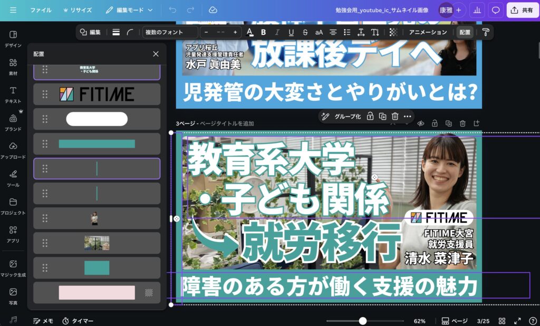Toggle underline formatting
The height and width of the screenshot is (326, 540).
(291, 32)
